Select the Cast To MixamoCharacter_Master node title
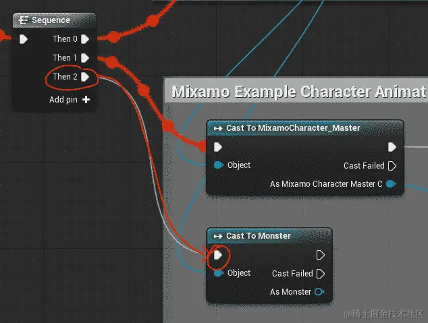 pos(293,128)
